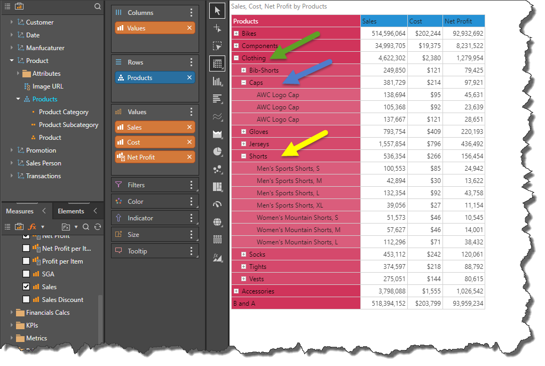
Task: Open the Color drop zone options
Action: pyautogui.click(x=191, y=202)
